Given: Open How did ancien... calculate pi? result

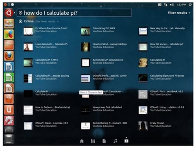Looking at the screenshot, I should click(x=161, y=47).
